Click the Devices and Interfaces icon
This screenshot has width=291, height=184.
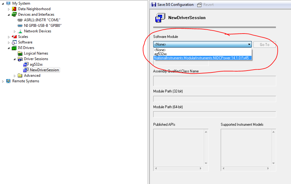pos(14,14)
